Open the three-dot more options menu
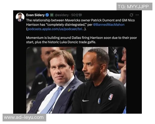This screenshot has width=155, height=124. coord(137,15)
